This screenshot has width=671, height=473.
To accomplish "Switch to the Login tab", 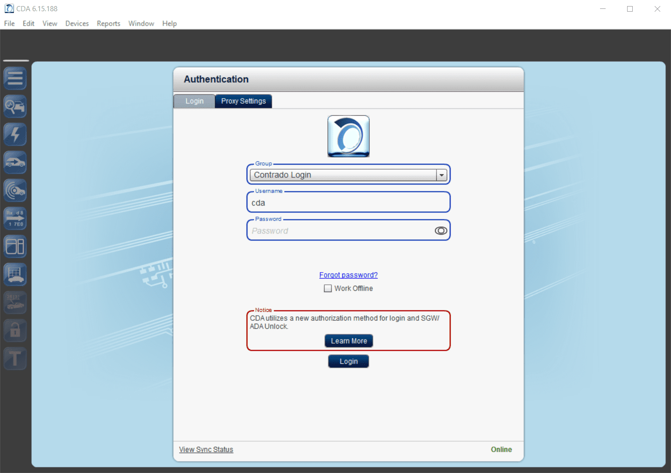I will [194, 101].
